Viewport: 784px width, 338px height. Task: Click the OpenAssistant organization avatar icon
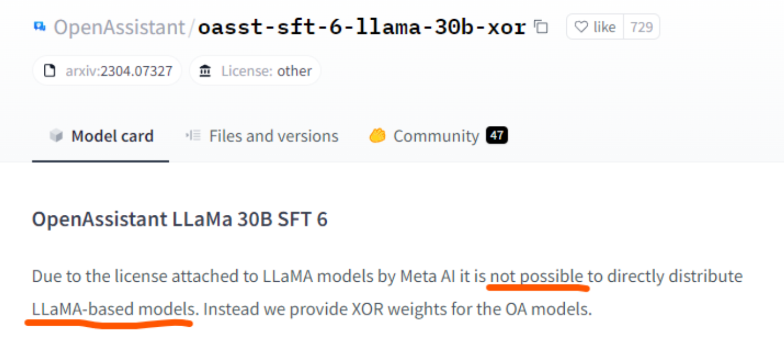pyautogui.click(x=39, y=25)
